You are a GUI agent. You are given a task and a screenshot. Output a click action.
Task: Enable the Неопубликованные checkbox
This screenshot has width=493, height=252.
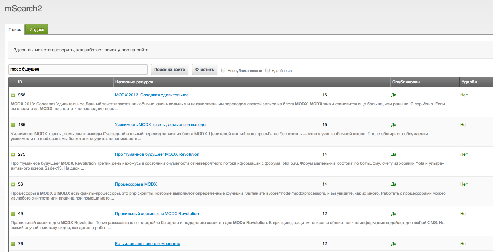click(x=223, y=70)
